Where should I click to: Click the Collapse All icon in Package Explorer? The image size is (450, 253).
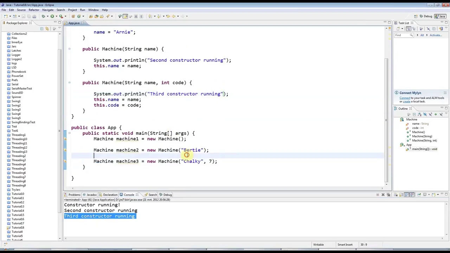point(42,28)
